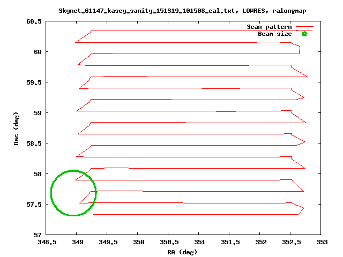Select the Scan pattern legend label
The width and height of the screenshot is (343, 257).
269,27
